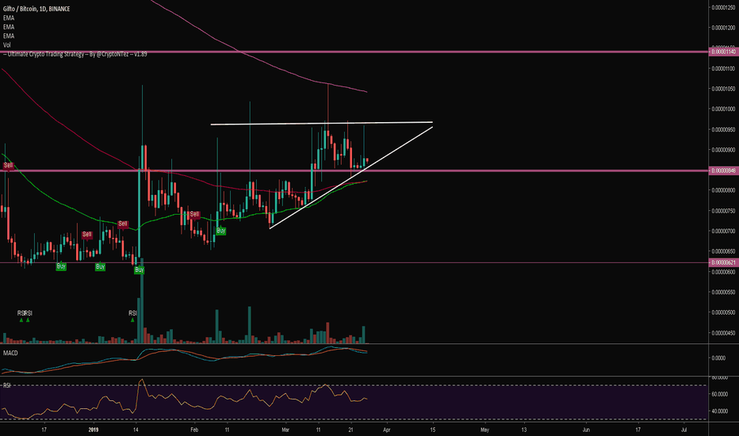739x436 pixels.
Task: Select the pink 0.00000846 price tag
Action: (x=723, y=170)
